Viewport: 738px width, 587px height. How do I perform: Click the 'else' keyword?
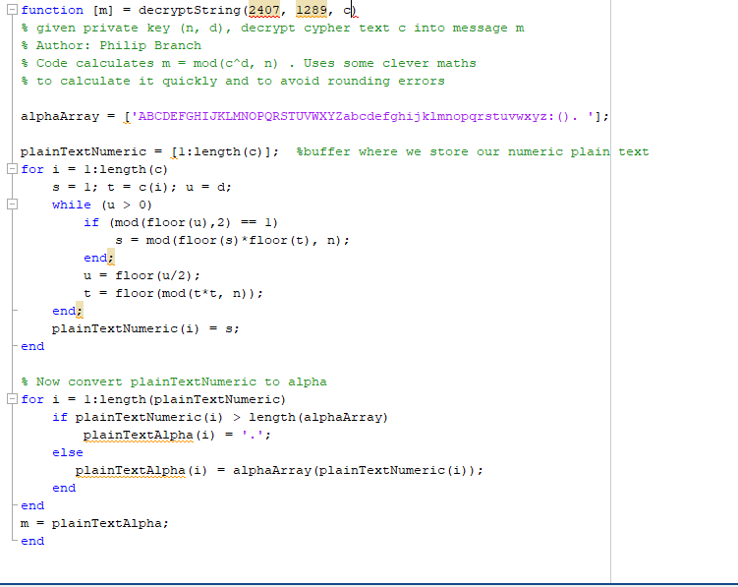tap(67, 452)
